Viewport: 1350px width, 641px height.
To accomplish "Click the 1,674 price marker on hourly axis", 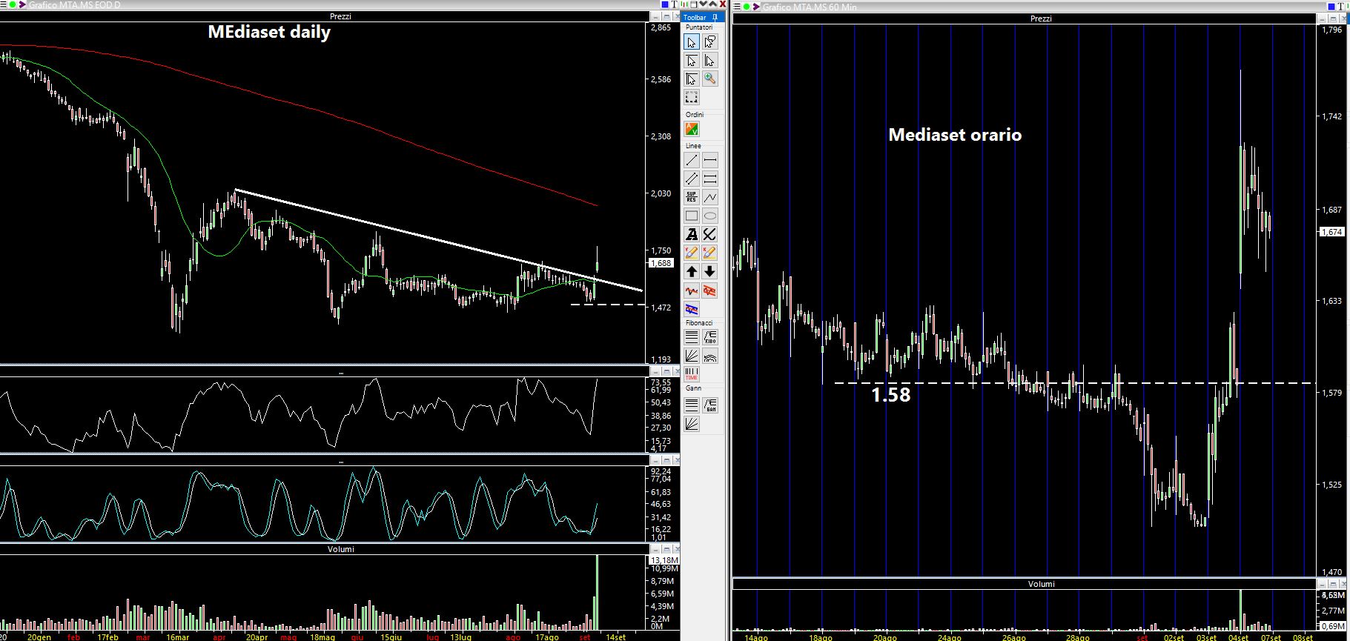I will (x=1331, y=232).
